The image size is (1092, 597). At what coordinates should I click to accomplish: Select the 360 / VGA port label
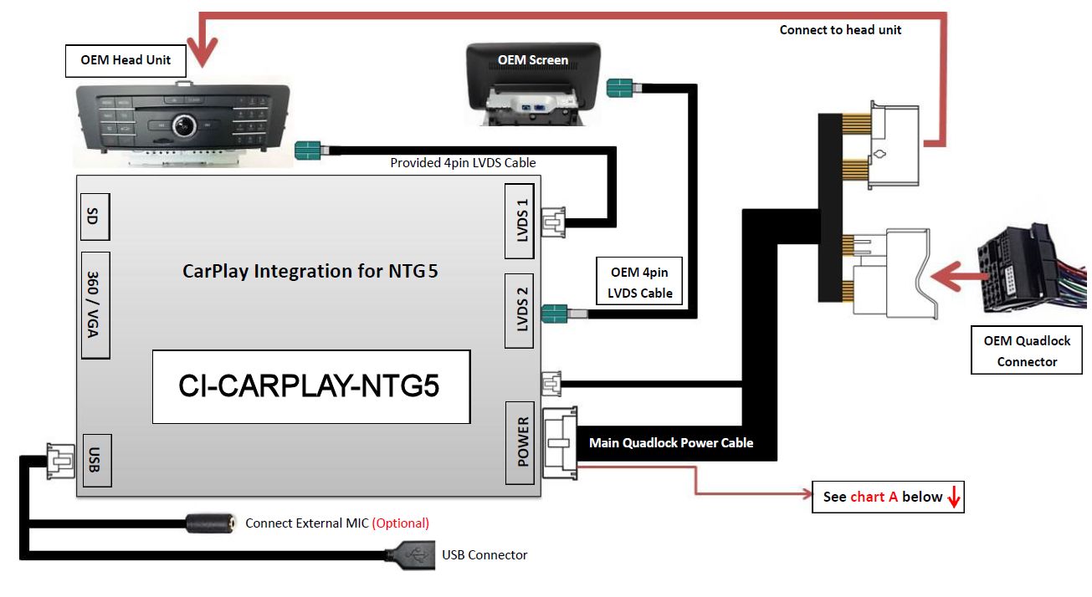click(x=95, y=304)
